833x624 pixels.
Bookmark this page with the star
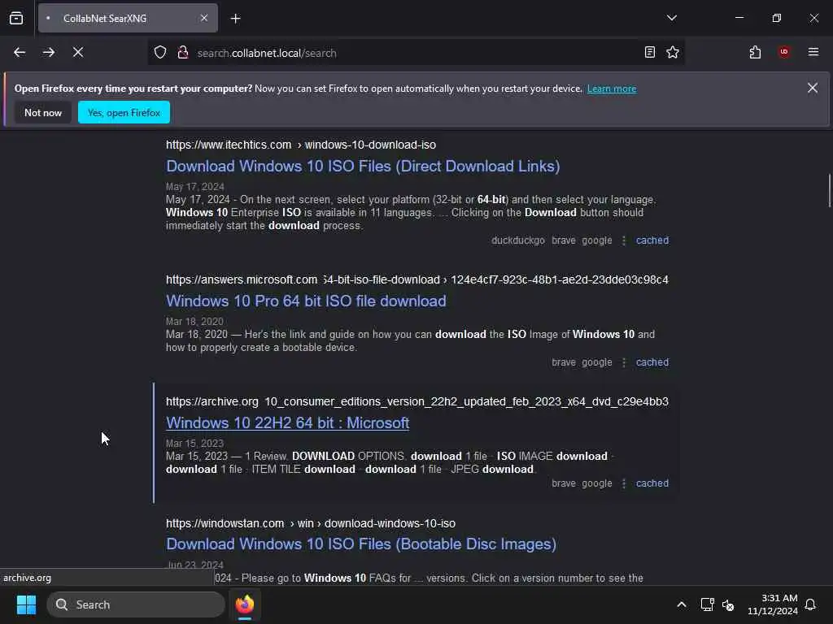(x=673, y=52)
